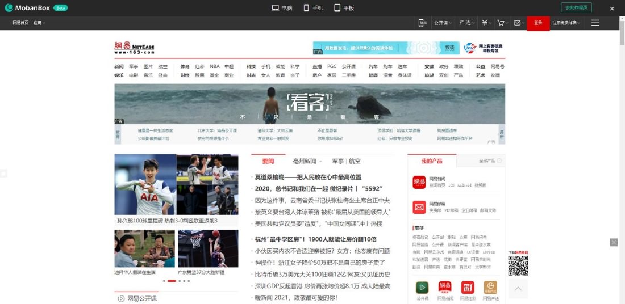Expand the 亳州新闻 local news dropdown arrow
The width and height of the screenshot is (625, 304).
point(320,161)
